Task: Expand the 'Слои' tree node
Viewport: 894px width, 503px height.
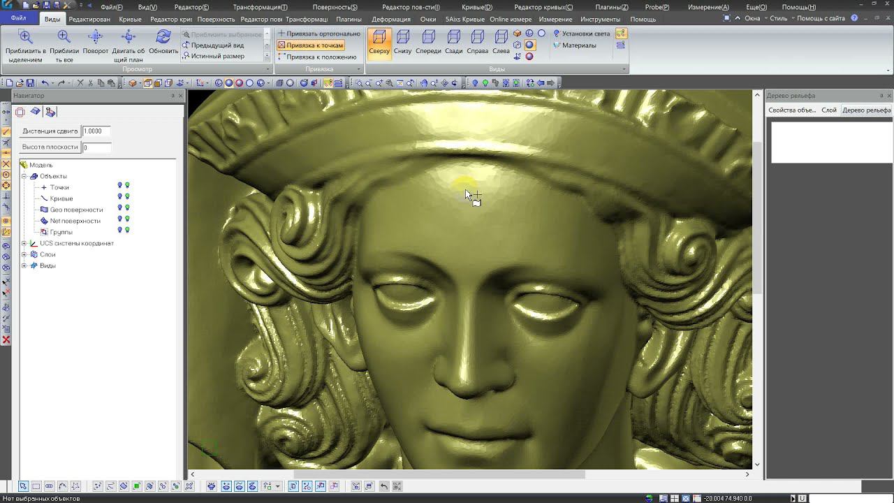Action: coord(24,254)
